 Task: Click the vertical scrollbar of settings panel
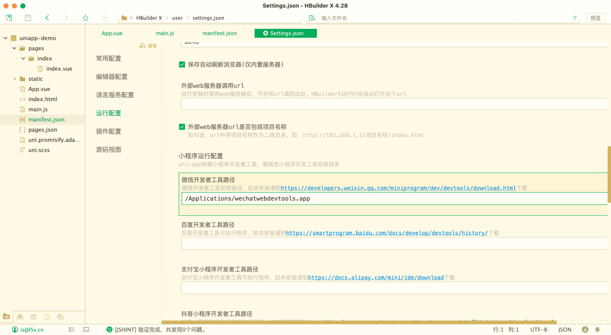tap(609, 175)
